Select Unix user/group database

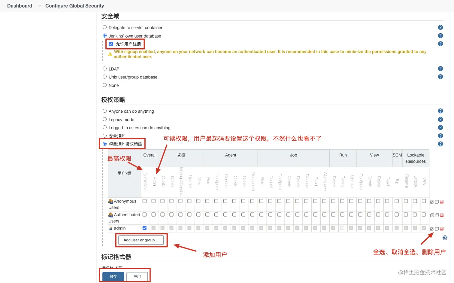(x=104, y=77)
